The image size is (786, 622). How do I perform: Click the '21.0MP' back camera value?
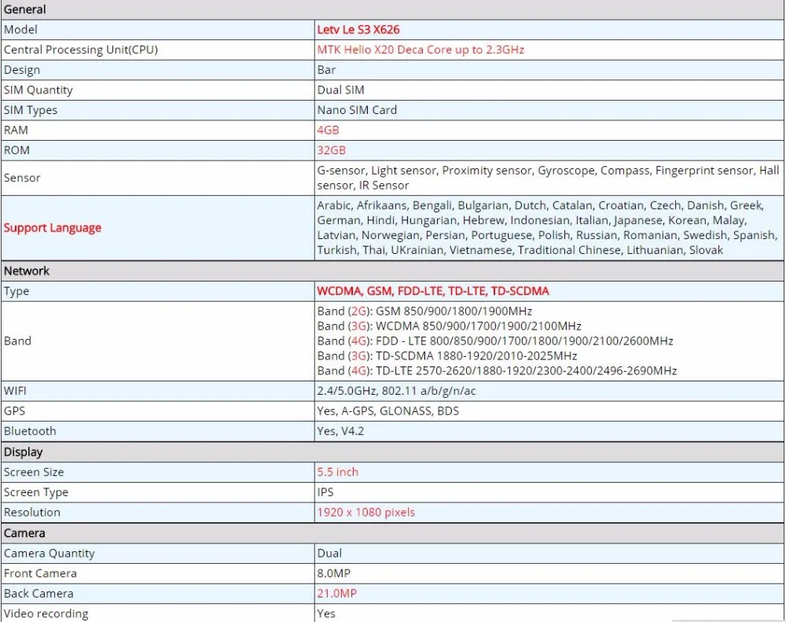coord(337,594)
